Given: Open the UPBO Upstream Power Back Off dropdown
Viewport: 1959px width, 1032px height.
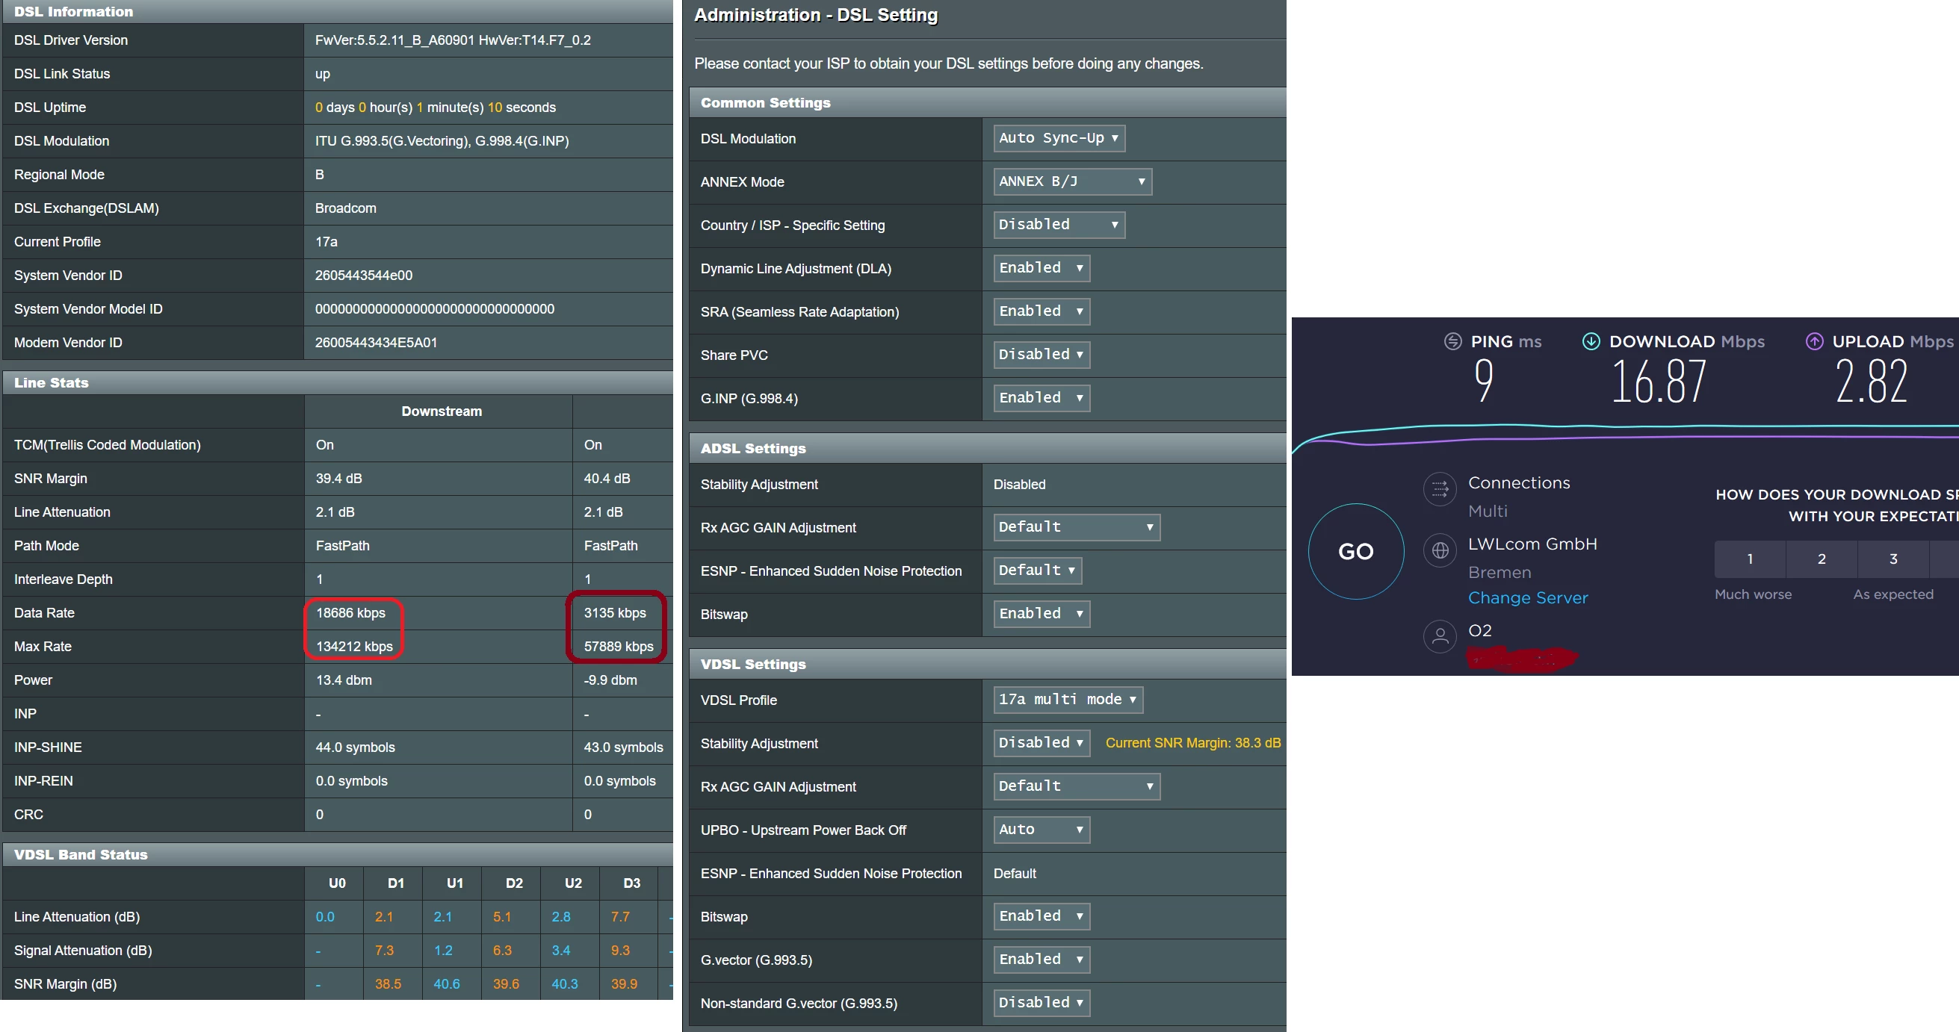Looking at the screenshot, I should pyautogui.click(x=1040, y=830).
